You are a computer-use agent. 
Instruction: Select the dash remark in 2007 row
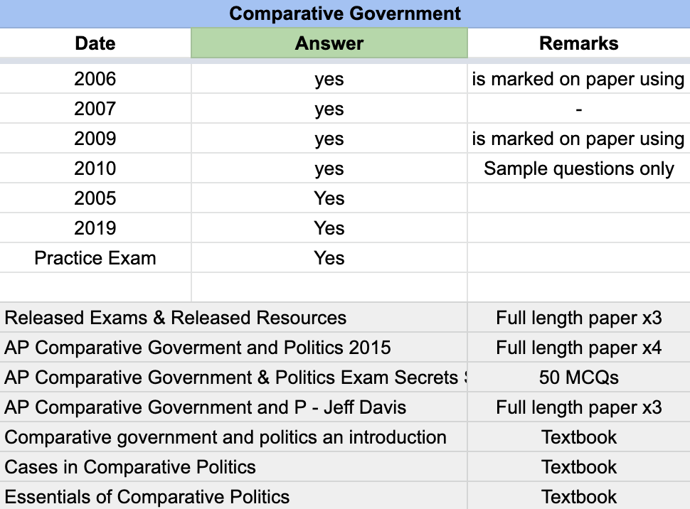(x=578, y=109)
